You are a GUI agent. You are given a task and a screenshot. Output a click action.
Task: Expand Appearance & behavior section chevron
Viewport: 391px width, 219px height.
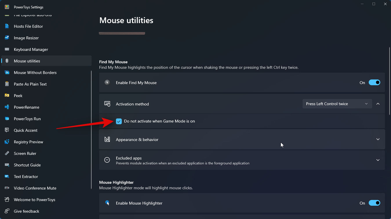378,139
